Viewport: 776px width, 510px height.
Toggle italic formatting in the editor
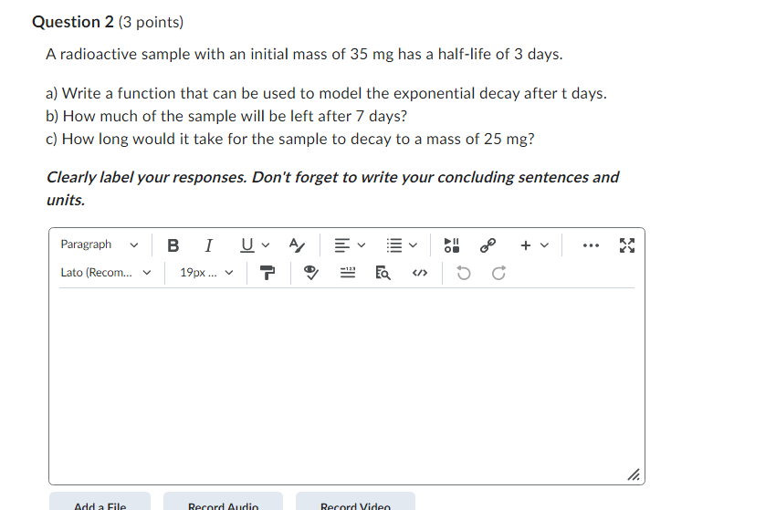pyautogui.click(x=209, y=245)
